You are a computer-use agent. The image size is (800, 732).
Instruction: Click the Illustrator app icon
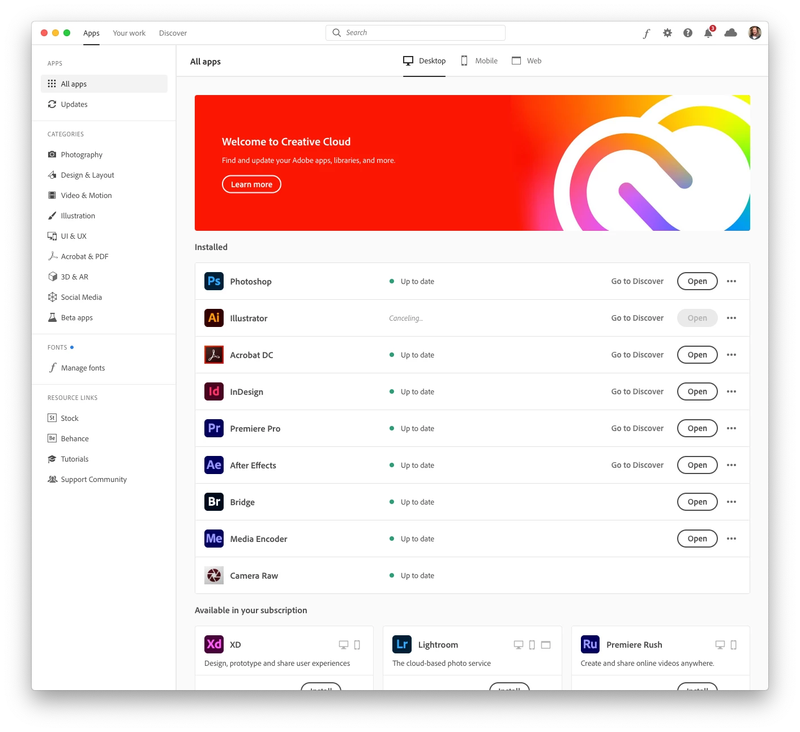click(214, 318)
